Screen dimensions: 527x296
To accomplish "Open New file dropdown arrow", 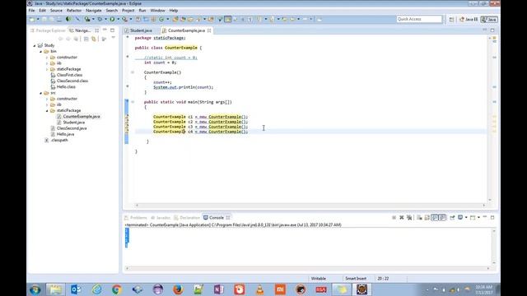I will click(x=38, y=19).
